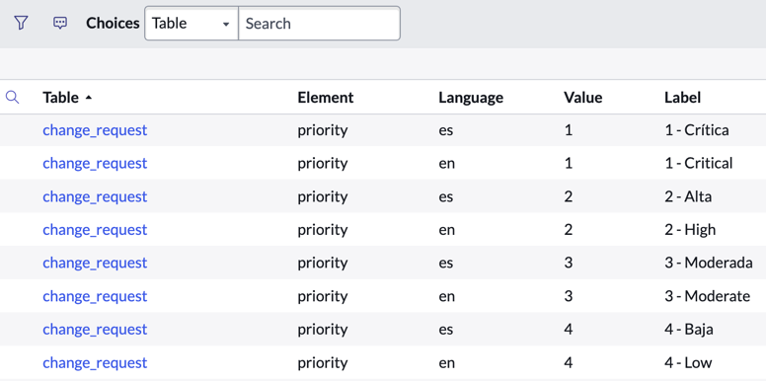Open the filter funnel icon
The image size is (766, 381).
(x=21, y=23)
